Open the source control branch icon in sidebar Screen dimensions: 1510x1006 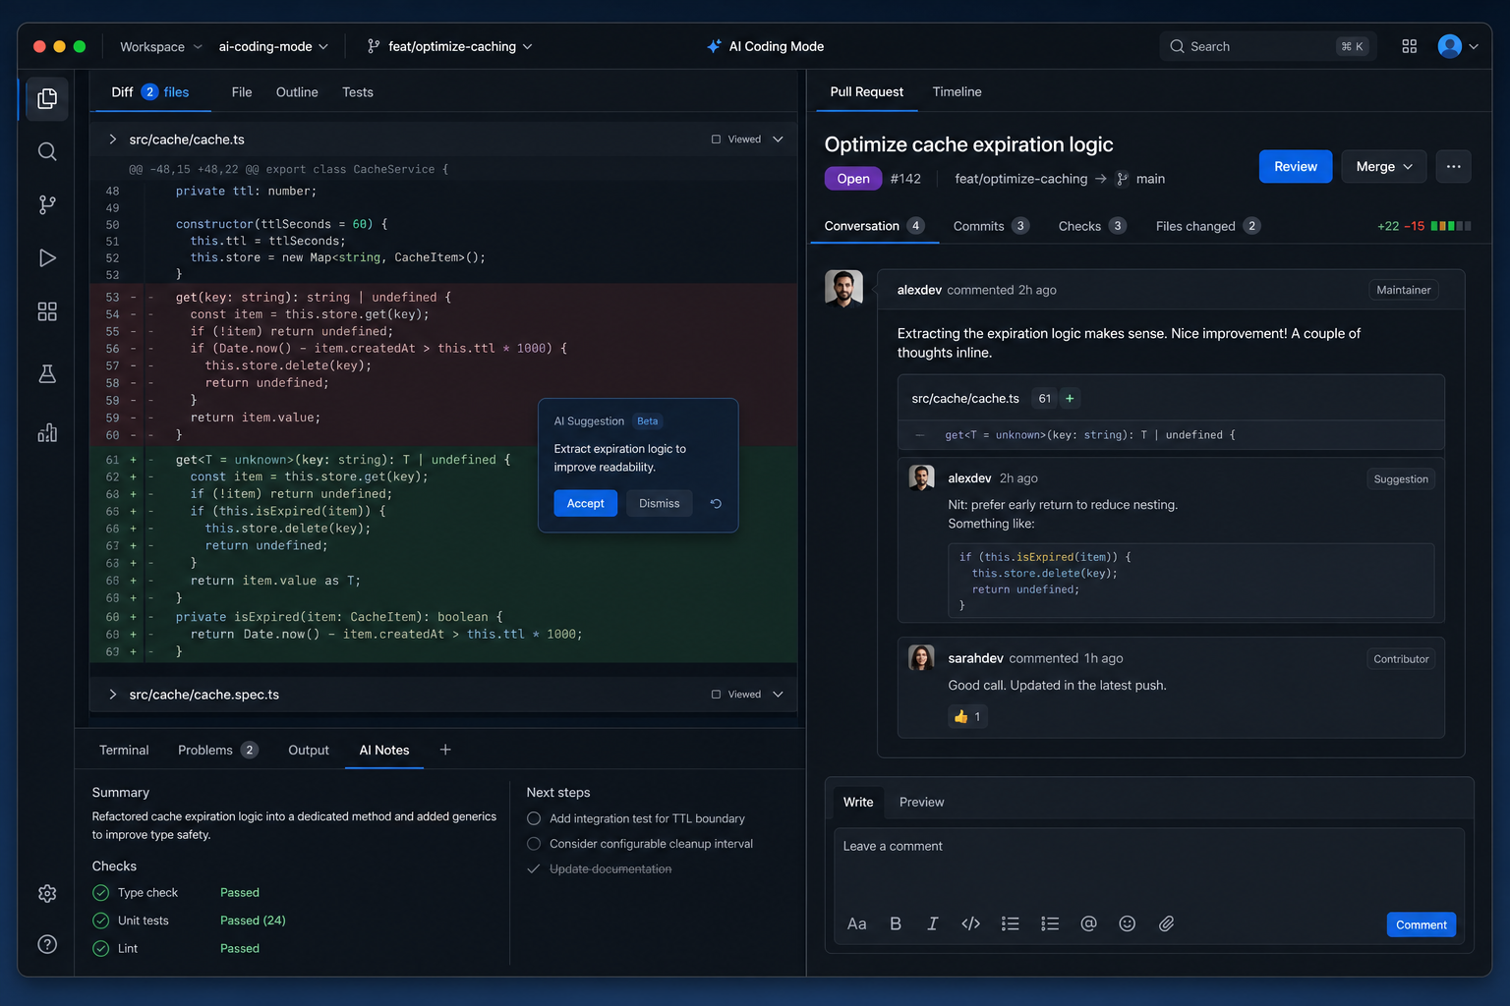pos(47,204)
